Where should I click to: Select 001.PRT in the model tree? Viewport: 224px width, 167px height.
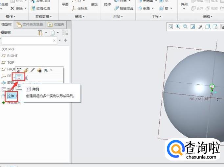pyautogui.click(x=8, y=49)
